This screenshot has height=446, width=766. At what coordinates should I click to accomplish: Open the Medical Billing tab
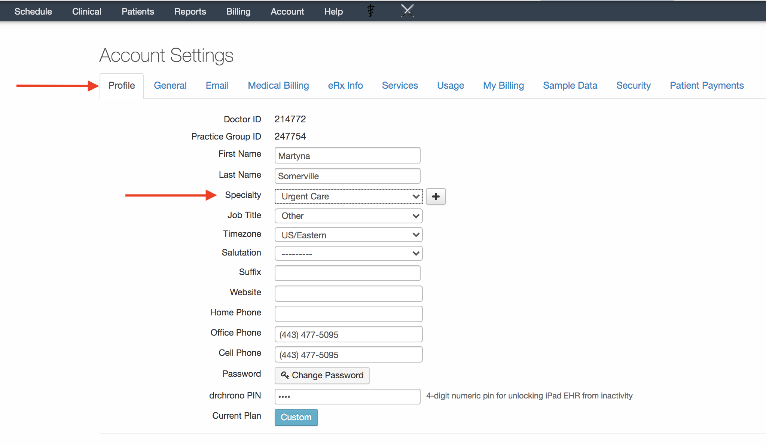pos(278,86)
